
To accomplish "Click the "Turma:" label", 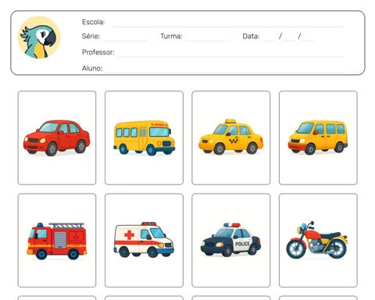I will pyautogui.click(x=171, y=36).
